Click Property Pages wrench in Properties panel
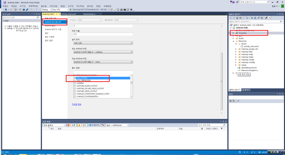 [x=238, y=101]
